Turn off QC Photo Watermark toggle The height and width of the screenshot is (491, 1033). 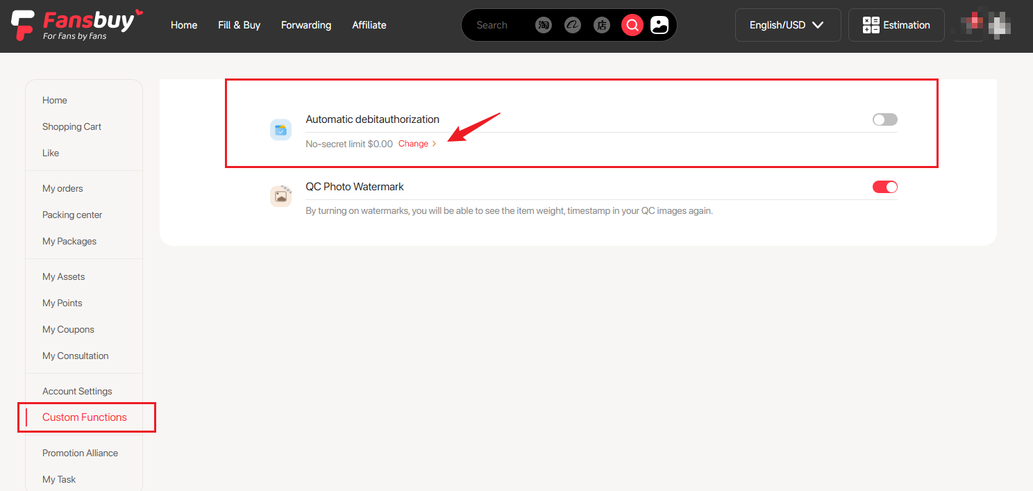885,187
